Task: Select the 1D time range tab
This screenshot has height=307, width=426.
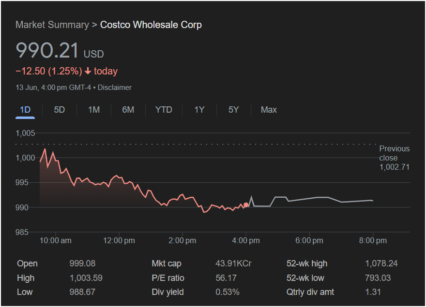Action: click(25, 110)
